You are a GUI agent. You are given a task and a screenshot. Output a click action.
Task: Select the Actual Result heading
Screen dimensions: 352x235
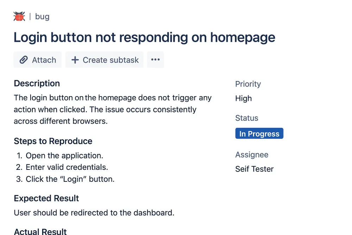[x=40, y=231]
